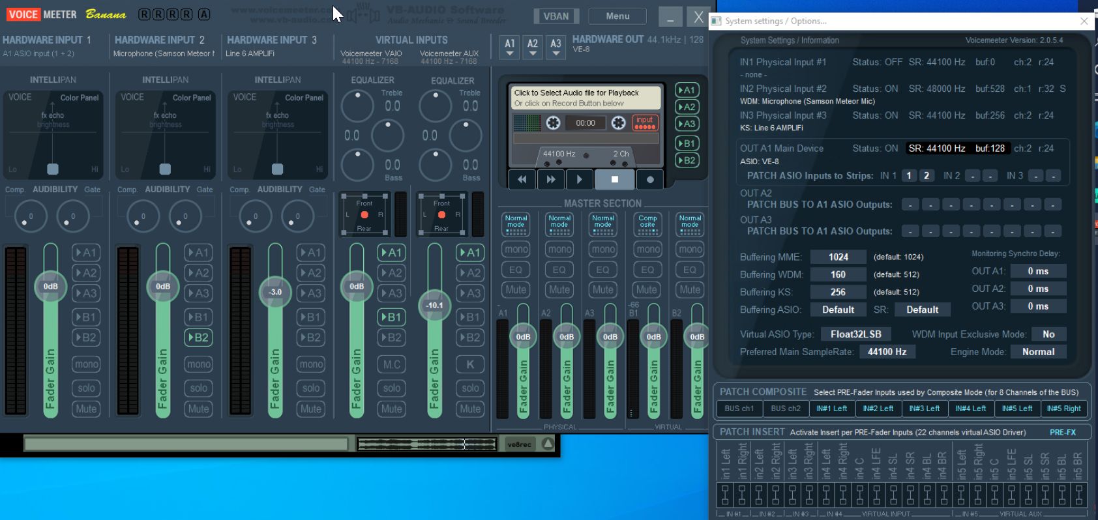Screen dimensions: 1098x520
Task: Click Hardware Input 3 fader knob at -3.0
Action: coord(275,292)
